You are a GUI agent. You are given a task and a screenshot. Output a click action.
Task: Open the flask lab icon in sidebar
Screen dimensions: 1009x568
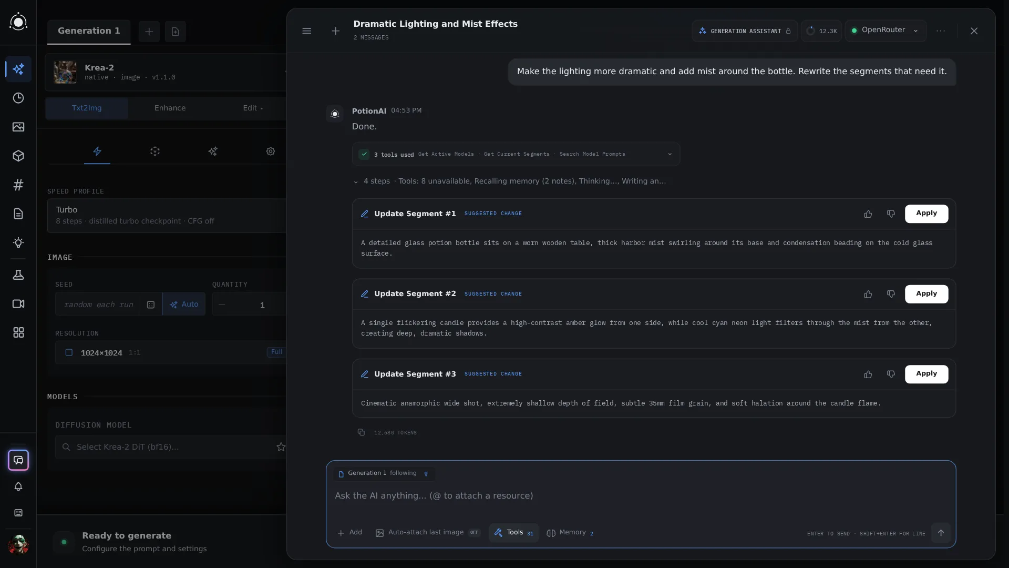coord(18,275)
